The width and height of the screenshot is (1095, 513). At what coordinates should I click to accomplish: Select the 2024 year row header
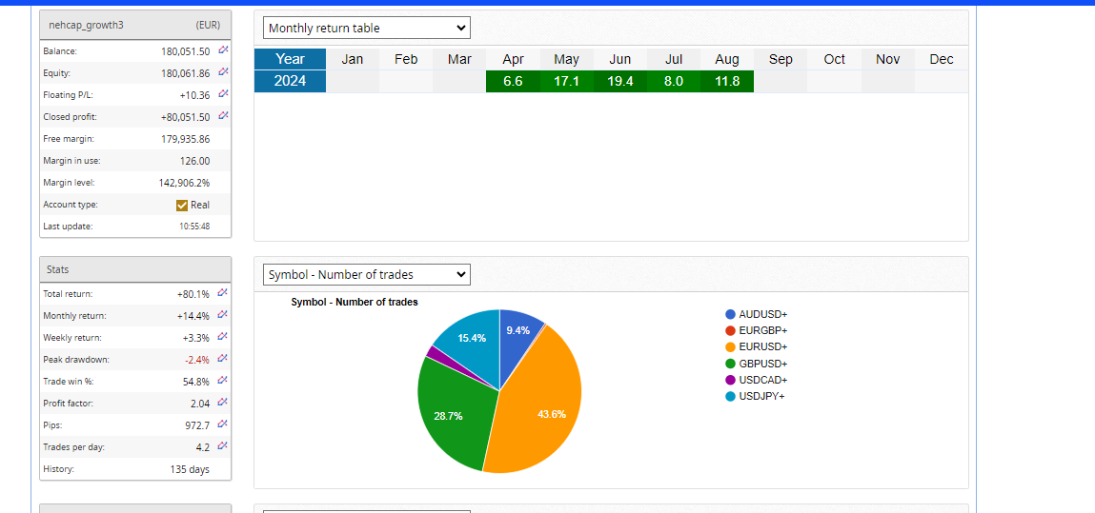pyautogui.click(x=290, y=81)
